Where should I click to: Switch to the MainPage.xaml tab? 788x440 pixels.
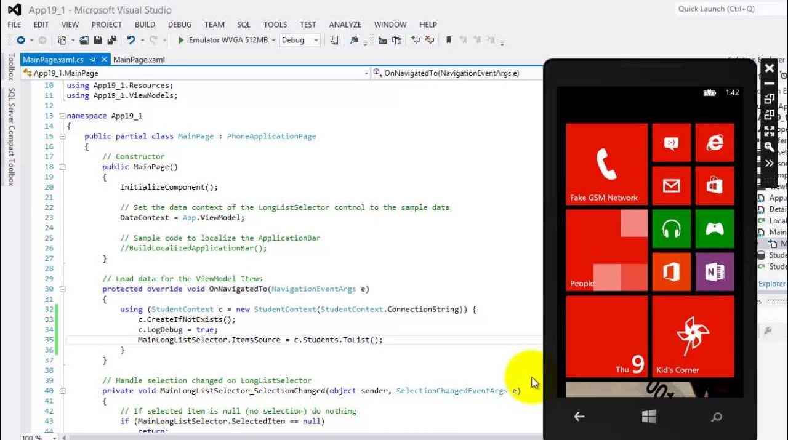tap(139, 60)
